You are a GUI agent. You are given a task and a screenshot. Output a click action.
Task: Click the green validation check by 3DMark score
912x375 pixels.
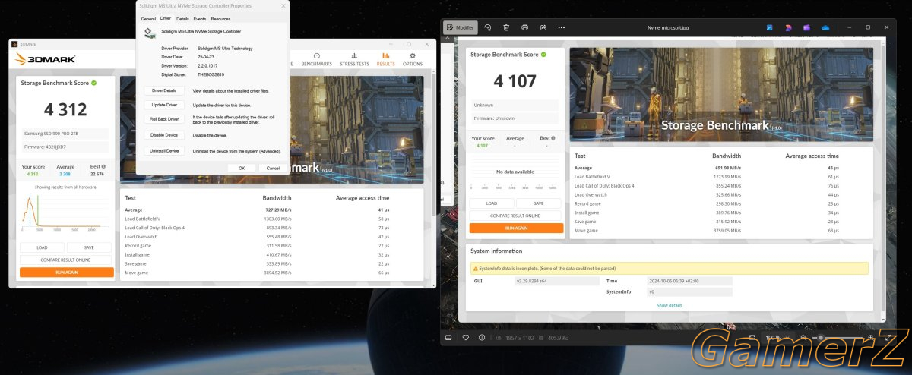pyautogui.click(x=93, y=83)
